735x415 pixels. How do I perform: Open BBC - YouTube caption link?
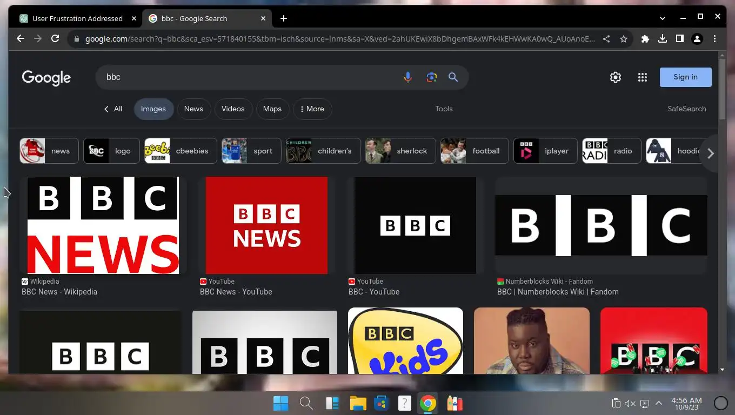pos(374,292)
